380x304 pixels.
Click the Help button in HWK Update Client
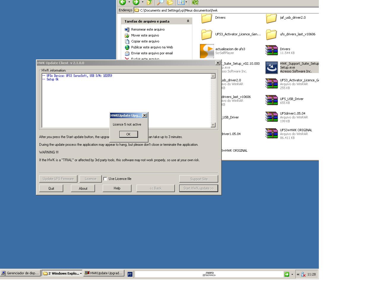click(117, 188)
